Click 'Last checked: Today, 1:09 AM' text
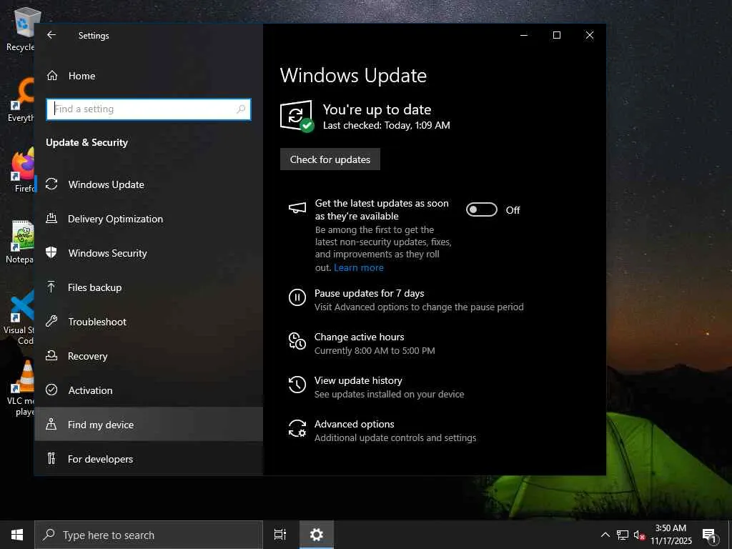 387,125
